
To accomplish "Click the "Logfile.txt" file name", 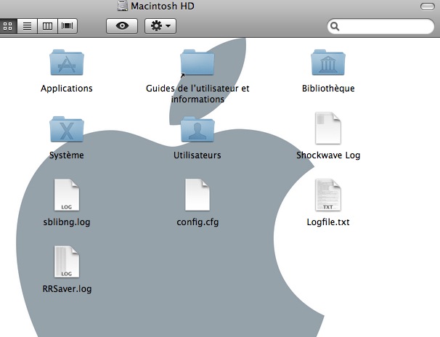I will [328, 222].
